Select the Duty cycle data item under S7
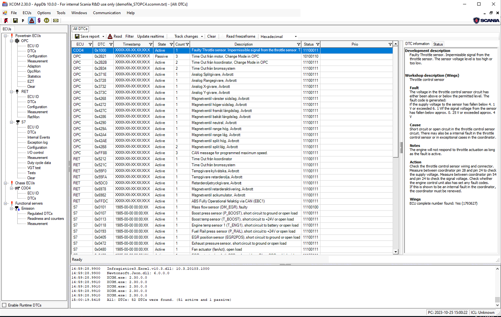Screen dimensions: 501x317 [x=39, y=163]
